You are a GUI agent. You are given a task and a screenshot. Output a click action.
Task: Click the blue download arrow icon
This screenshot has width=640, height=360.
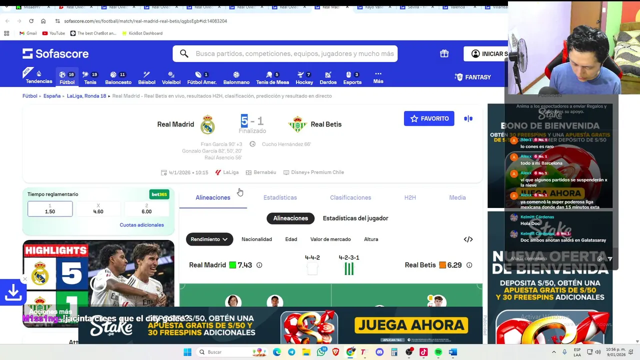click(13, 292)
